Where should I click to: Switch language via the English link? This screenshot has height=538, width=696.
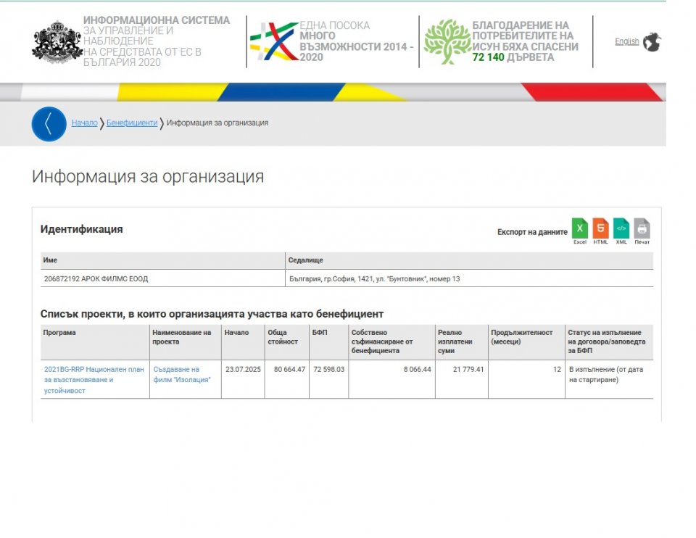(626, 41)
